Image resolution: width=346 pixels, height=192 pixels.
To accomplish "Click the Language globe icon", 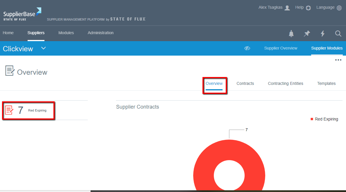I will click(339, 8).
